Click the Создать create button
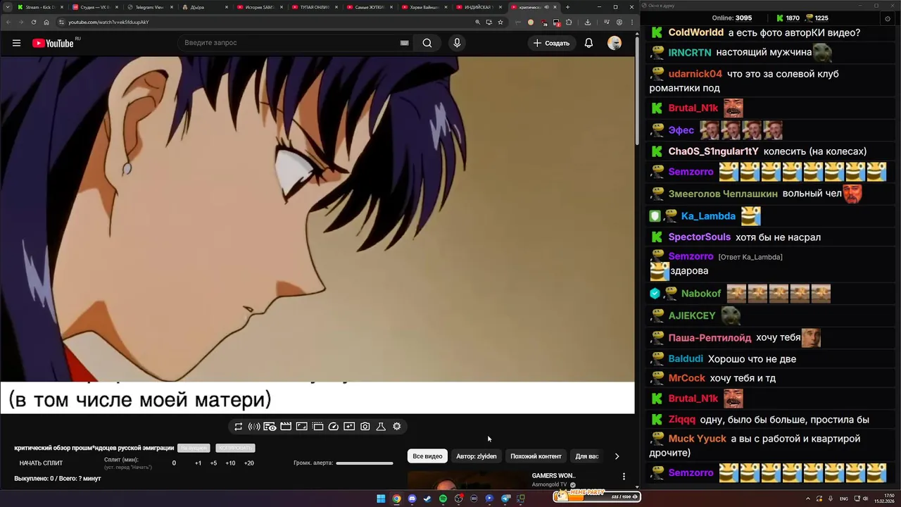The image size is (901, 507). click(552, 43)
